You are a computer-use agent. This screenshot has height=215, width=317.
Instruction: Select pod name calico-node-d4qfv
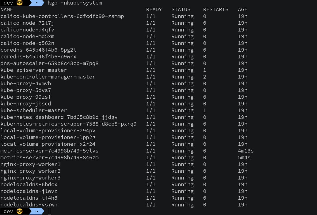click(x=27, y=30)
